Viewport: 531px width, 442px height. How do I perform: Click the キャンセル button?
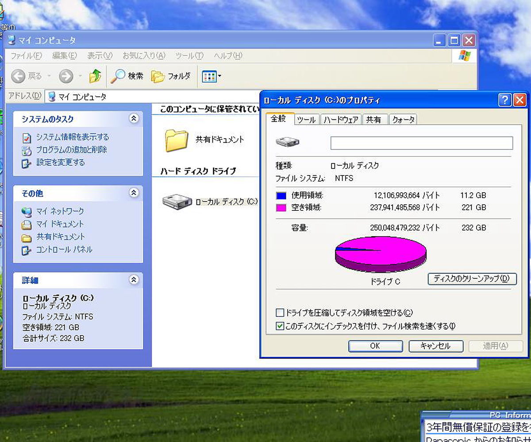436,346
